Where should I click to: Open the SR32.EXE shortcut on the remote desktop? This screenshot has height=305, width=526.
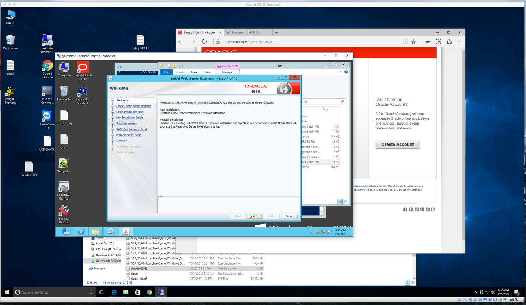click(83, 95)
